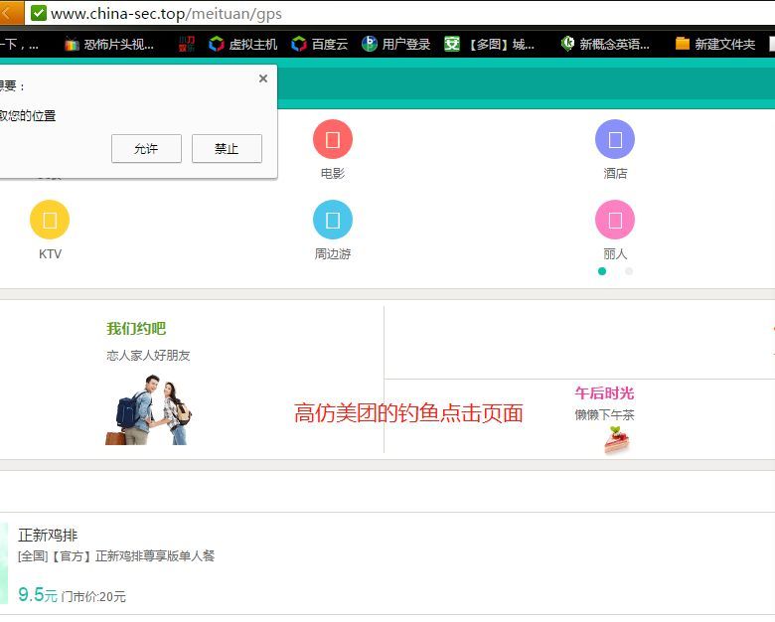This screenshot has width=775, height=622.
Task: Select the second carousel page dot
Action: point(629,271)
